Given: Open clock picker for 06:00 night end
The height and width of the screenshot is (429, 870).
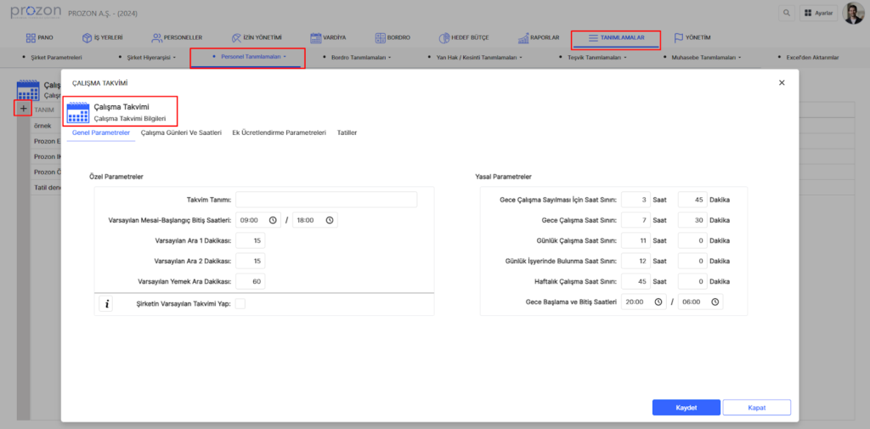Looking at the screenshot, I should 715,302.
